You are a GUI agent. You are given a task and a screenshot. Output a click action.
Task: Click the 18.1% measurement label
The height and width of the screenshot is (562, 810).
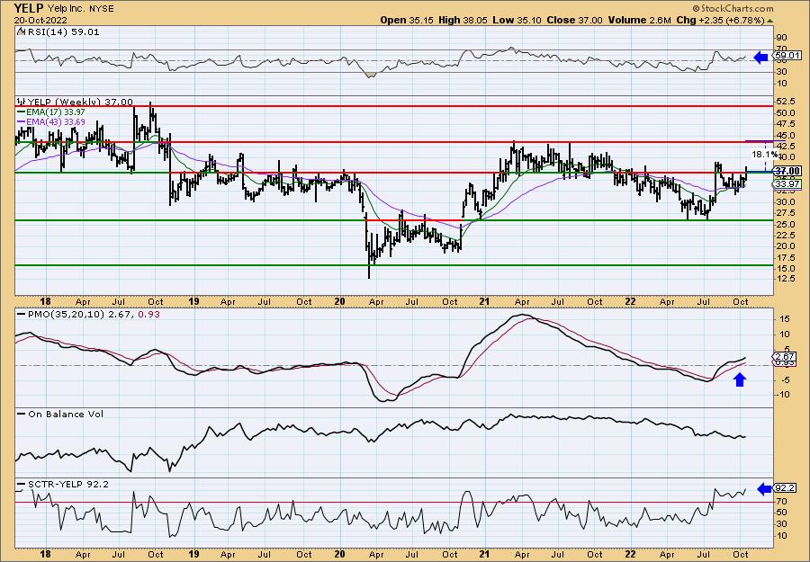coord(764,155)
